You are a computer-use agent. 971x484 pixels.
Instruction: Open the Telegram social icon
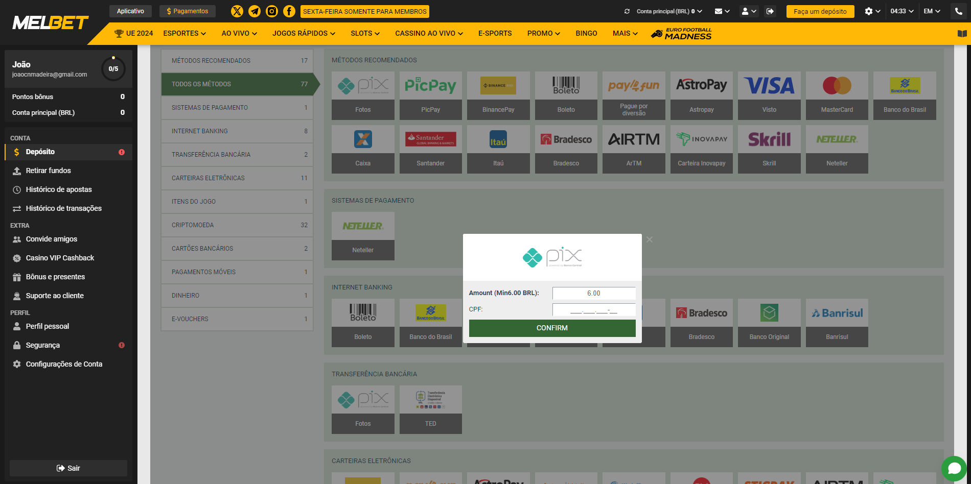pyautogui.click(x=255, y=11)
